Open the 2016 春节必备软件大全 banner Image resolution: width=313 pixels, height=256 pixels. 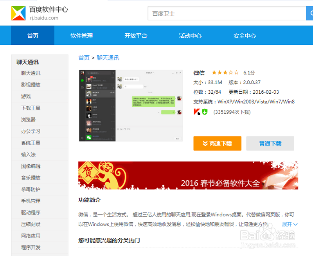(x=188, y=175)
